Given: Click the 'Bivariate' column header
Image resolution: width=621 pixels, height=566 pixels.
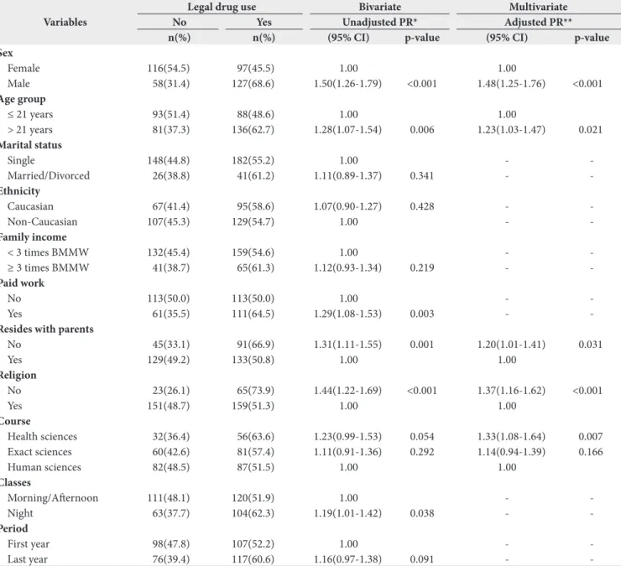Looking at the screenshot, I should tap(380, 7).
